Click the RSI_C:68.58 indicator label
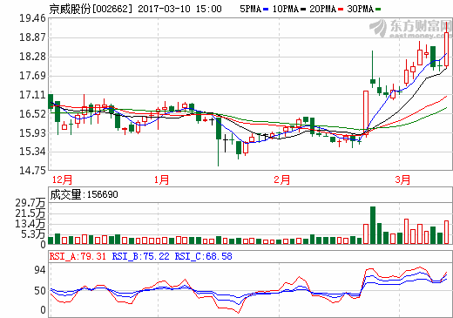This screenshot has width=453, height=318. (203, 256)
